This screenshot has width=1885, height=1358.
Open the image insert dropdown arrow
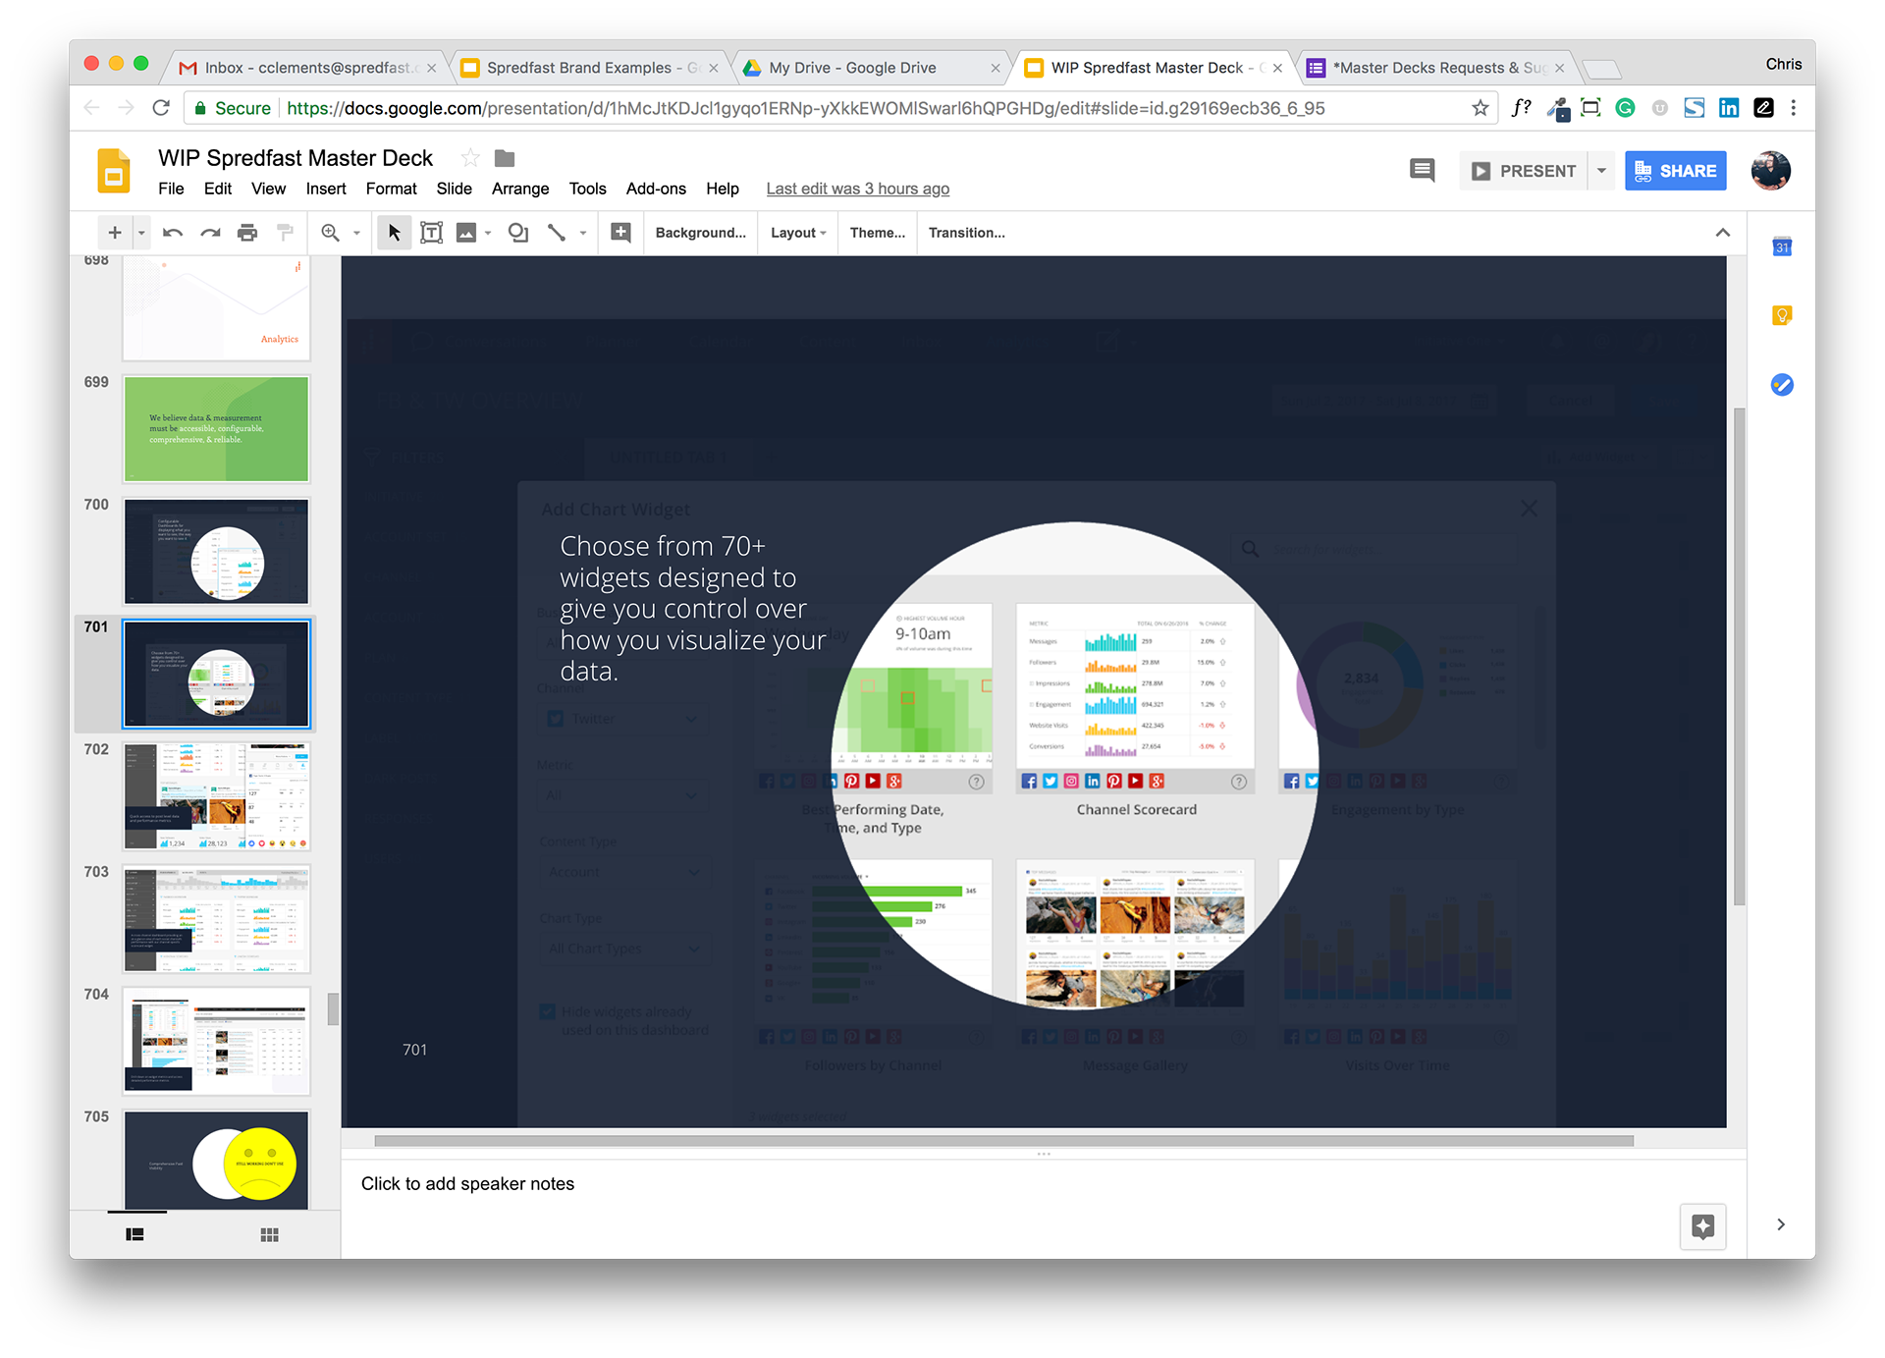(x=488, y=233)
